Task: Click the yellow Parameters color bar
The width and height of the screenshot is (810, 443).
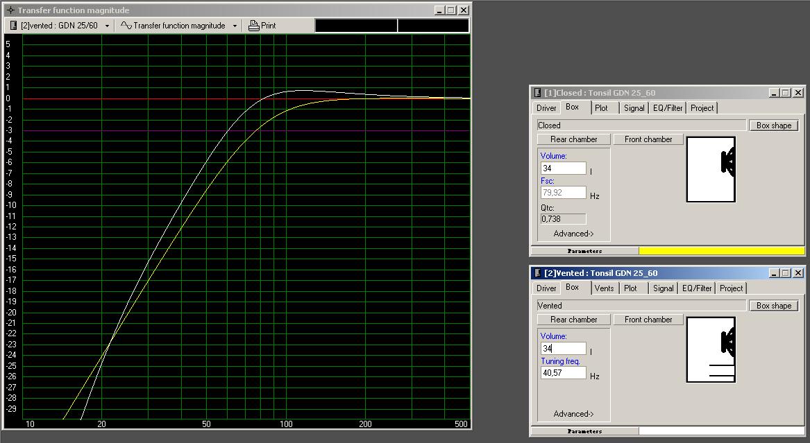Action: click(x=721, y=251)
